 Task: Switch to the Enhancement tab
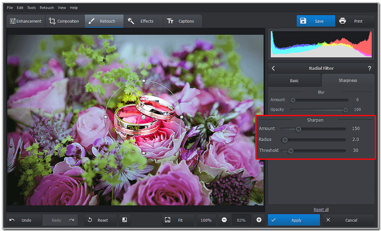(26, 21)
